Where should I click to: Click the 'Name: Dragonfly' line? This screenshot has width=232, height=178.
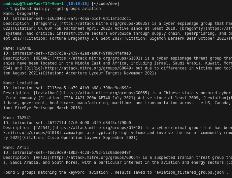coord(21,14)
